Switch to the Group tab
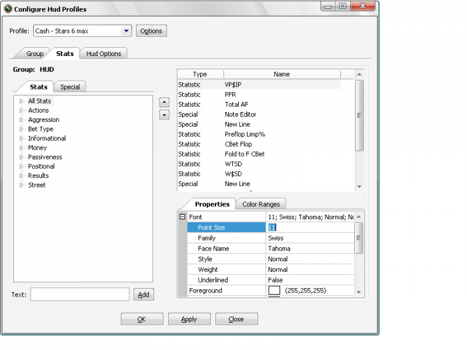This screenshot has height=350, width=467. click(x=35, y=53)
